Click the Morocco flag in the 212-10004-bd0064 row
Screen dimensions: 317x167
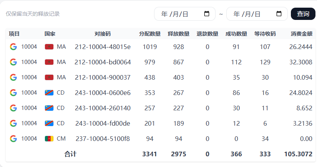(49, 62)
